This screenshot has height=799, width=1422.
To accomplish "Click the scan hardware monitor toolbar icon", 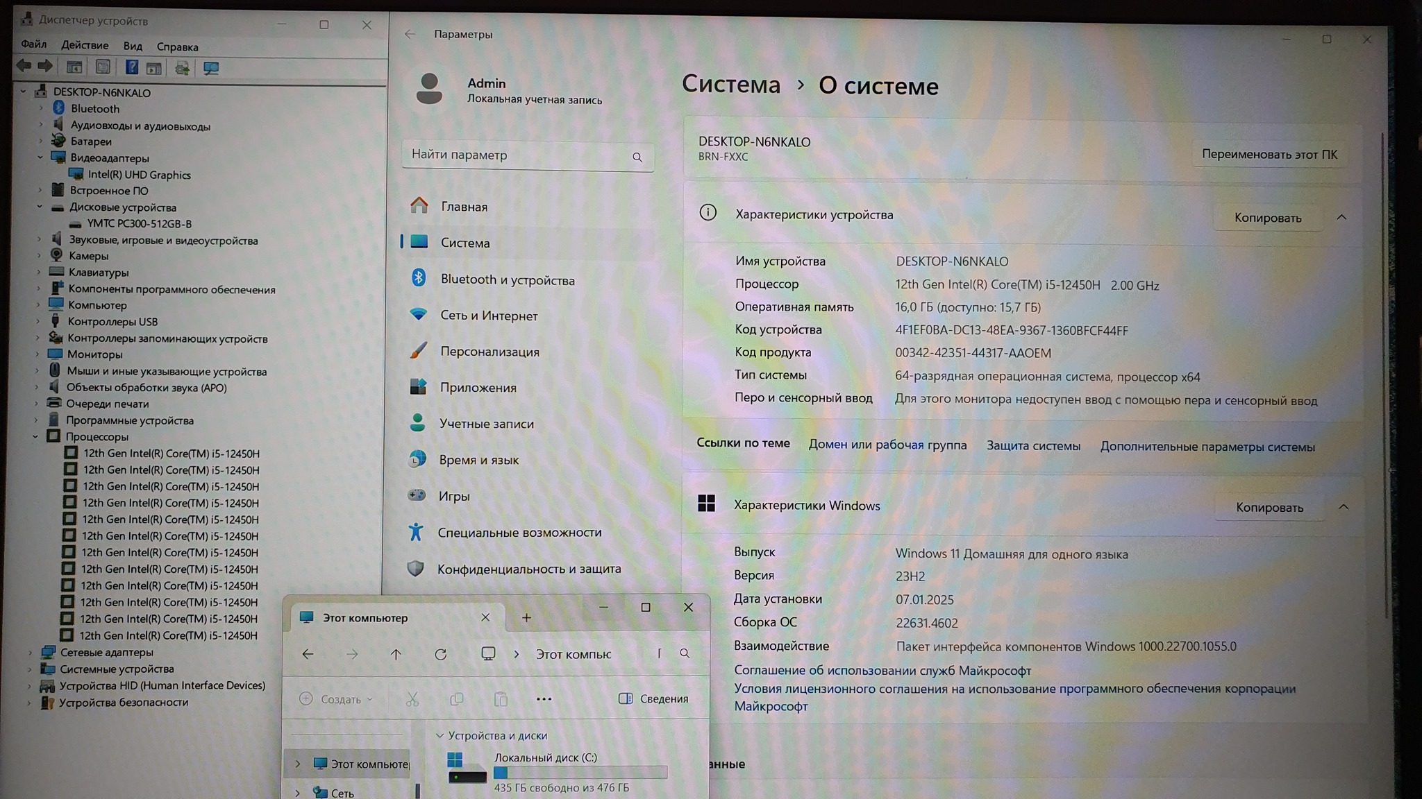I will click(211, 68).
